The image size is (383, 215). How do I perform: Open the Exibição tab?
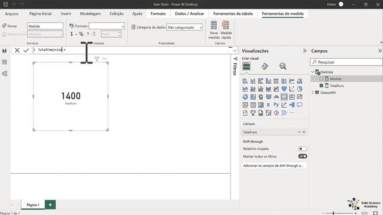coord(116,14)
